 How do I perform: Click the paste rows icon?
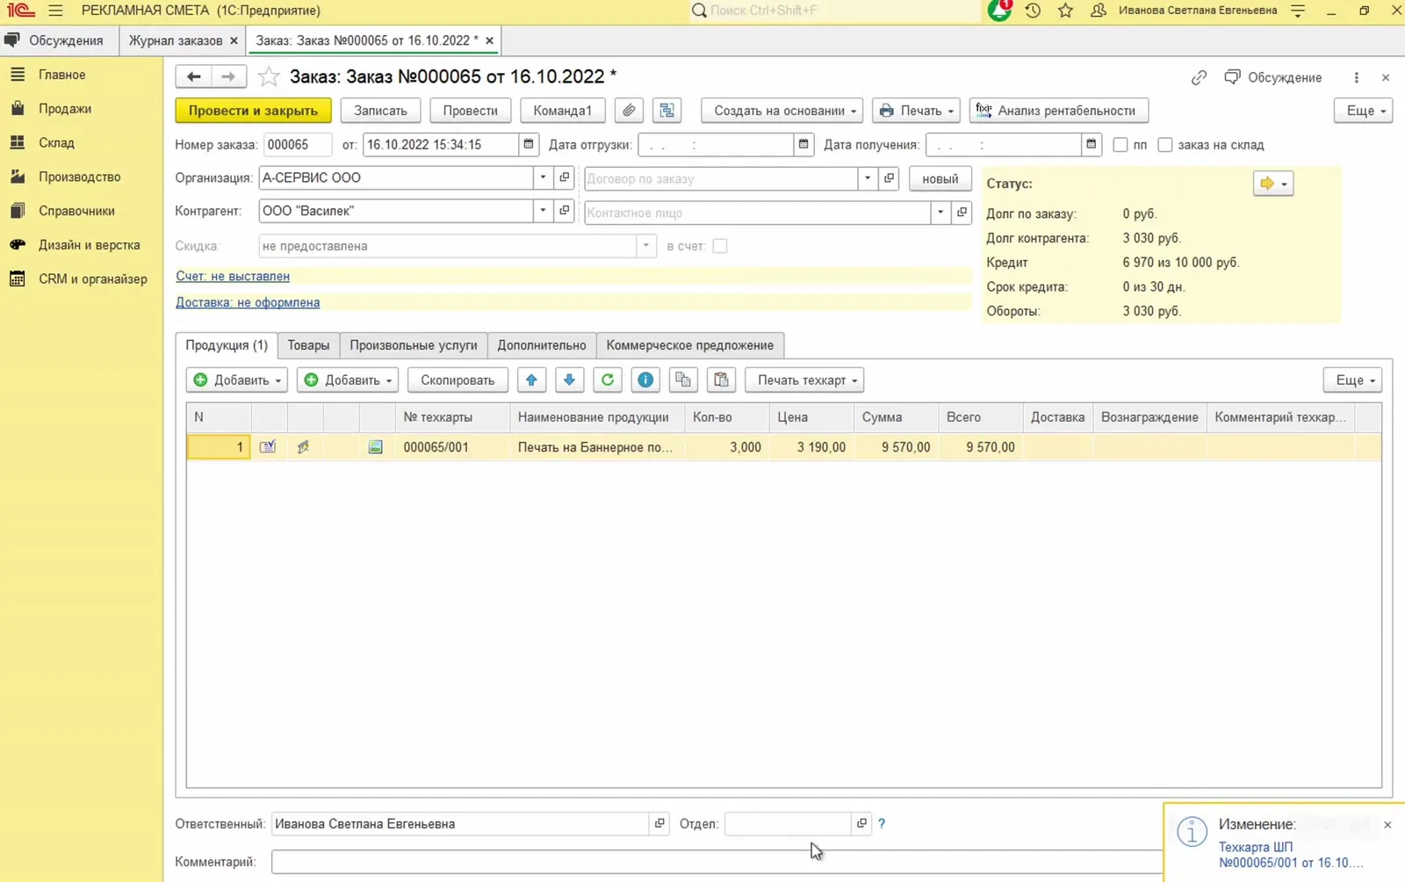721,380
